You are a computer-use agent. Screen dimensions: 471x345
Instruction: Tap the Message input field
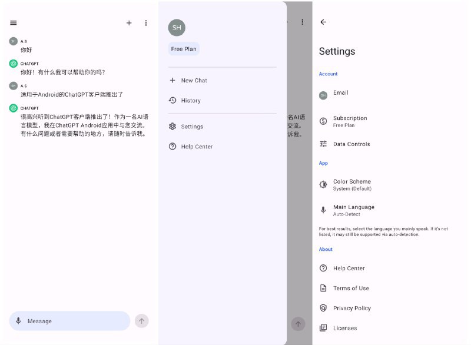click(71, 321)
